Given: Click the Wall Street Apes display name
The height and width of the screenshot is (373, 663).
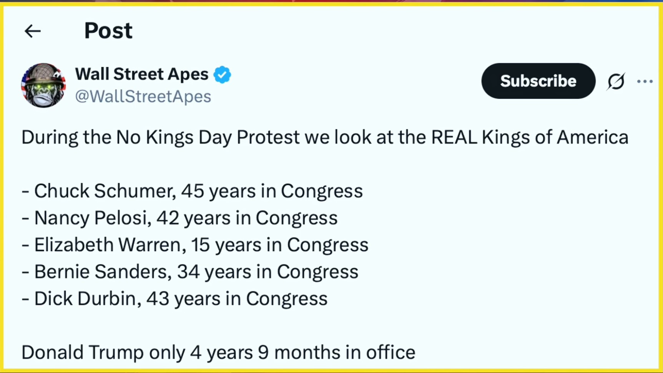Looking at the screenshot, I should (x=142, y=74).
